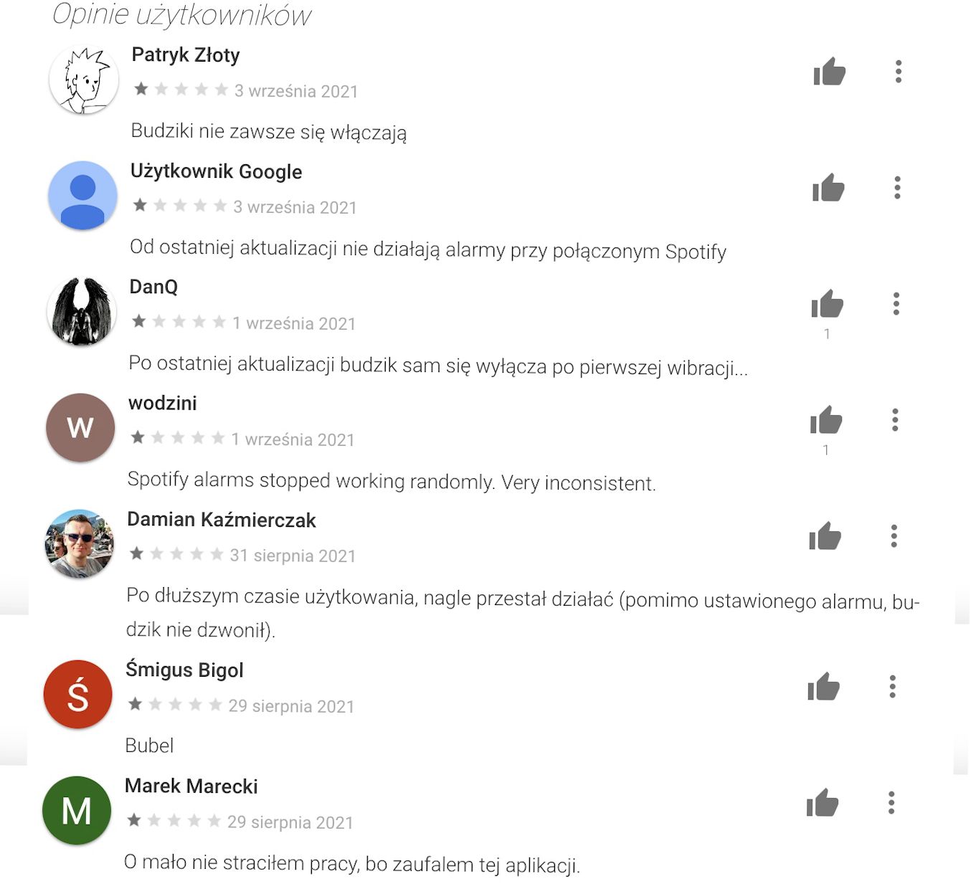971x894 pixels.
Task: Click thumbs up on DanQ's review
Action: (x=826, y=305)
